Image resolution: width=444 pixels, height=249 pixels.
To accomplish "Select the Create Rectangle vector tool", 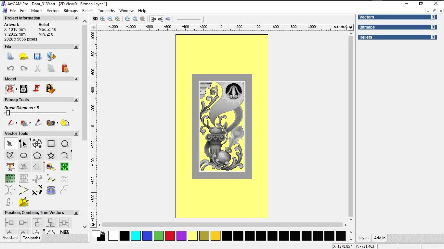I will 51,144.
